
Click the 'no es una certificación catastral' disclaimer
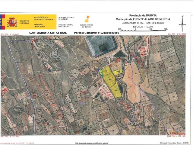coord(92,143)
